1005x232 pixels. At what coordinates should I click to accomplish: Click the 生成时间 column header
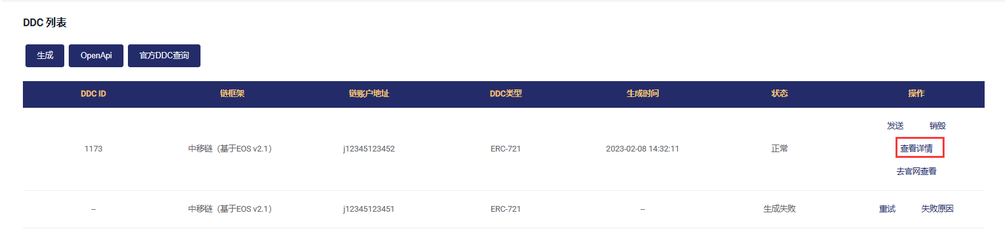[x=642, y=94]
